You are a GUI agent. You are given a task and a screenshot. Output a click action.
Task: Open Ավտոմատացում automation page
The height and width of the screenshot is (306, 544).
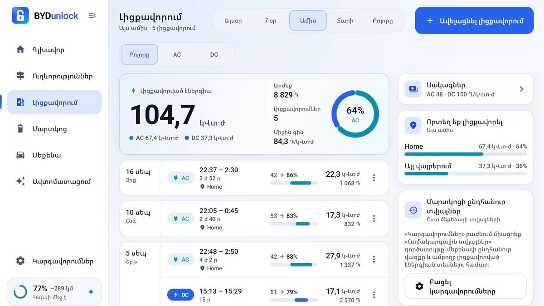click(x=54, y=181)
